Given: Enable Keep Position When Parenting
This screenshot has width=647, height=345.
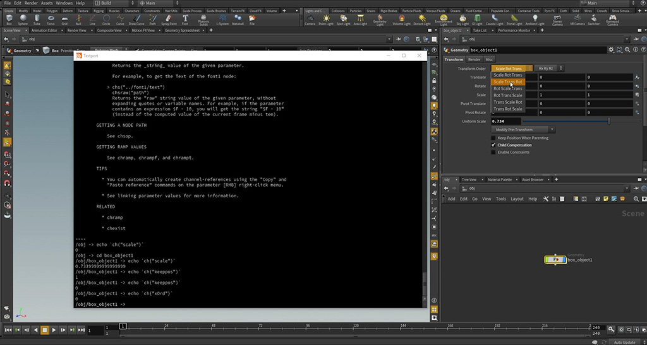Looking at the screenshot, I should tap(494, 137).
